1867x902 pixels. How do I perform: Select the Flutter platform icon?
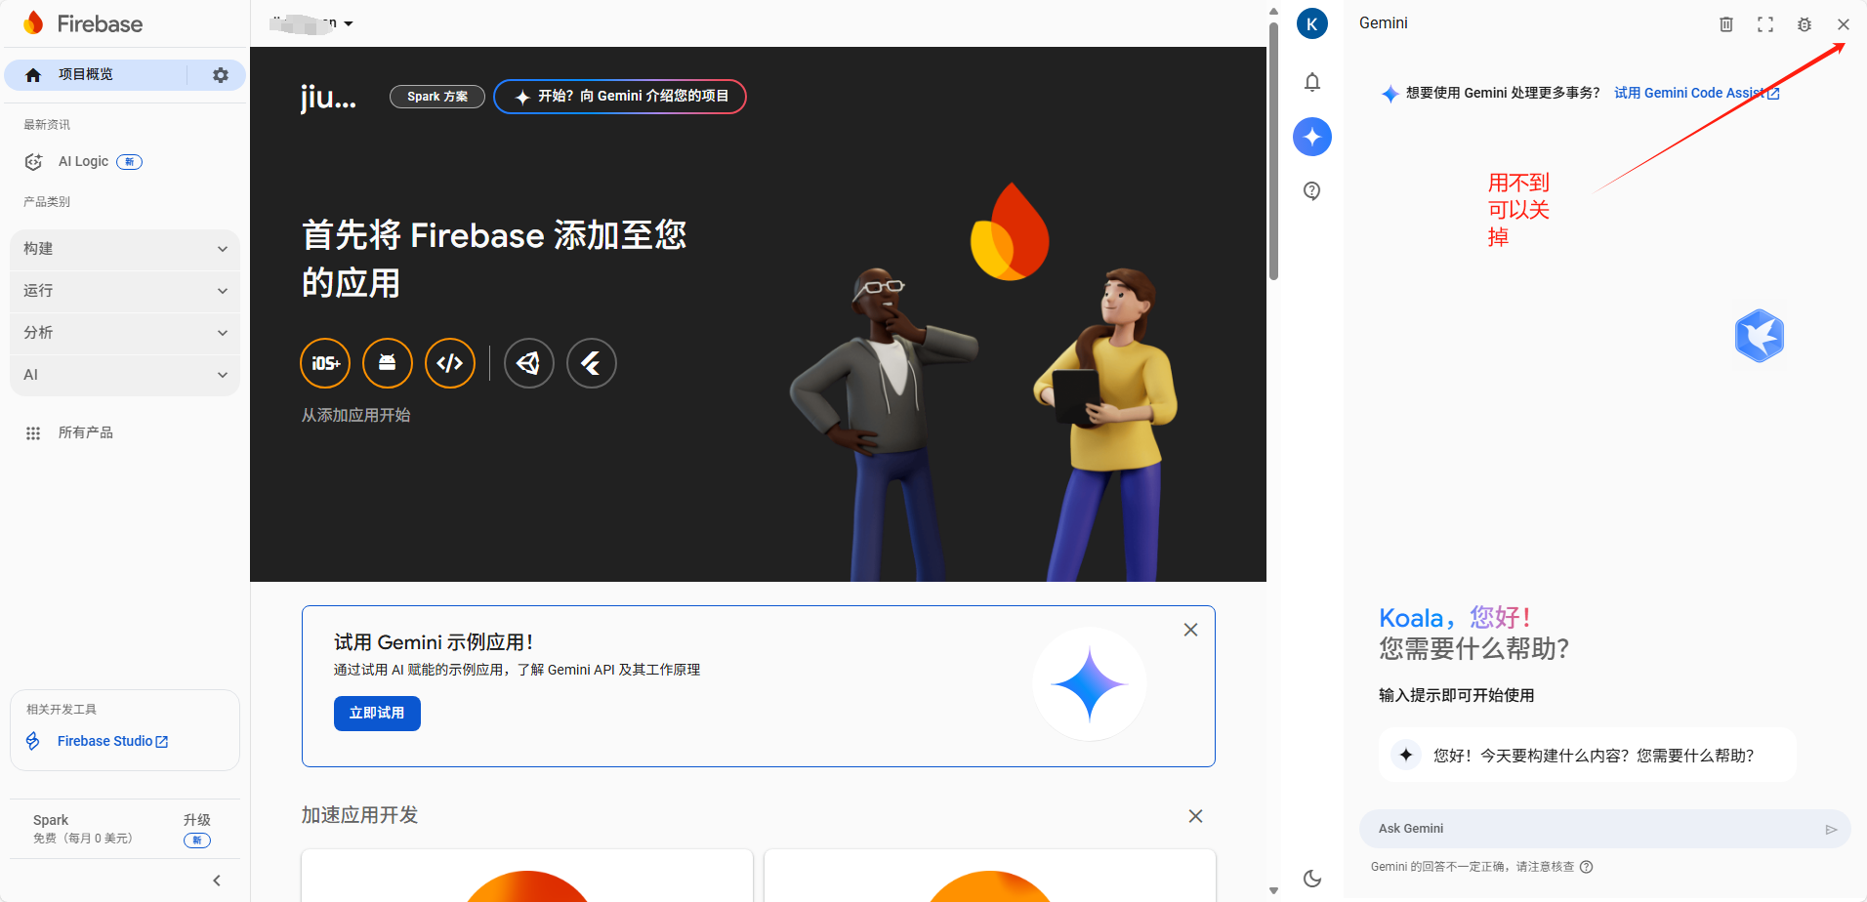tap(592, 363)
